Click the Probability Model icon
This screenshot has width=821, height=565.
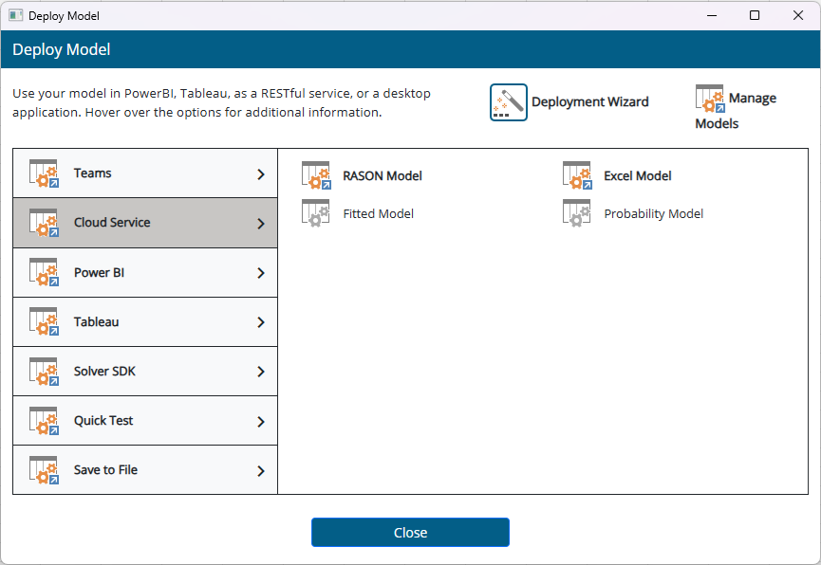pyautogui.click(x=576, y=213)
